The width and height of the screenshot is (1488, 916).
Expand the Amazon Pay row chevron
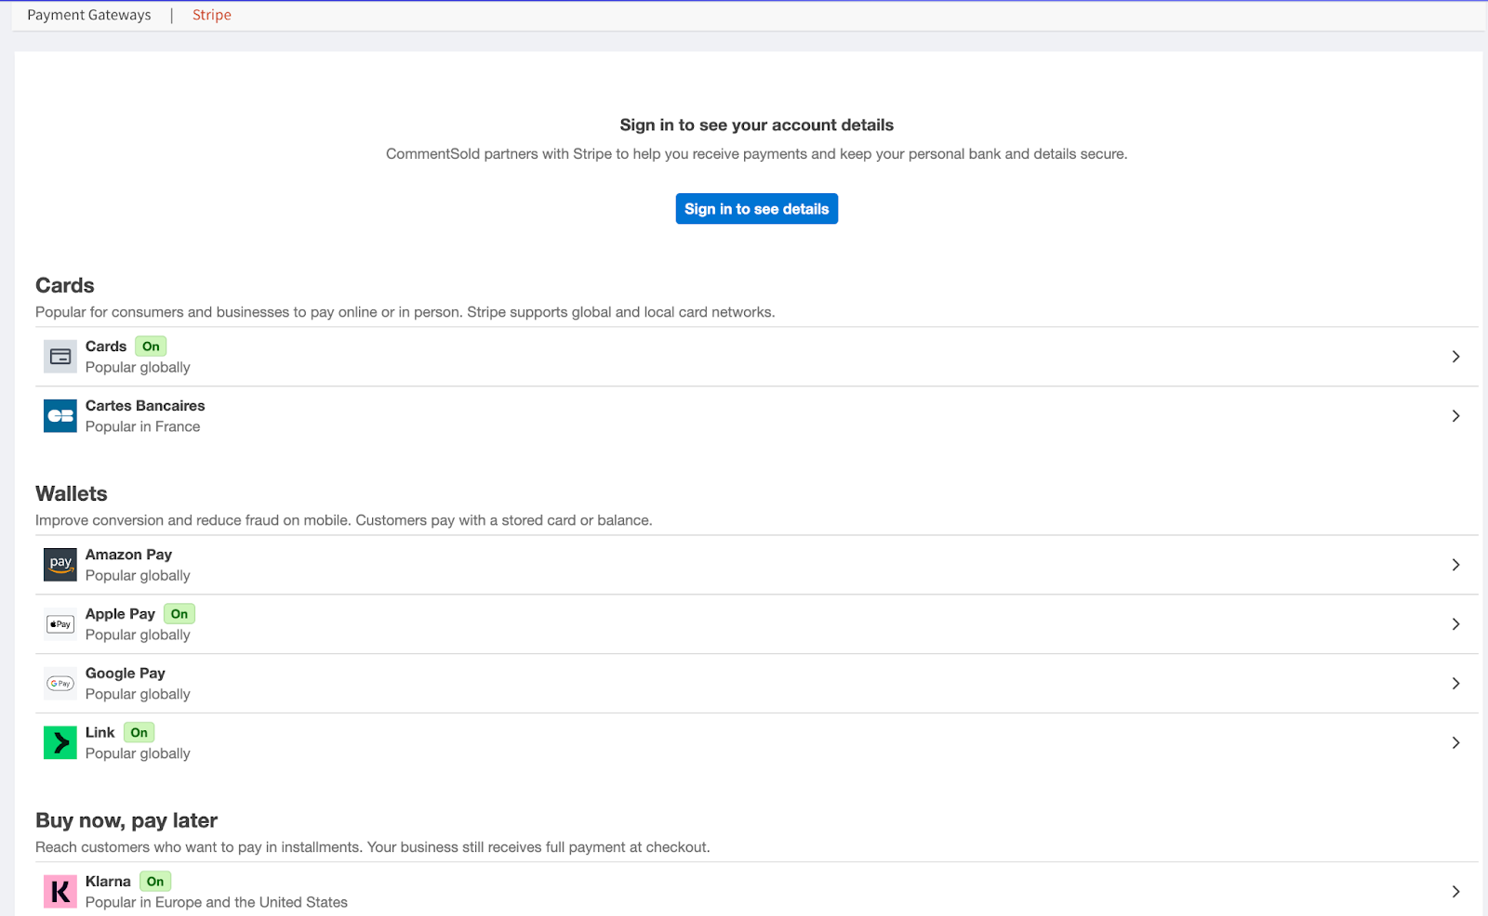click(x=1455, y=565)
